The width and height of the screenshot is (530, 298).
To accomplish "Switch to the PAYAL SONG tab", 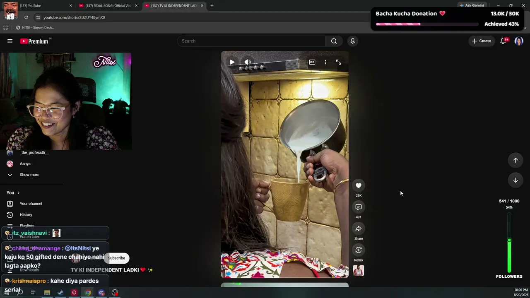I will click(x=108, y=6).
